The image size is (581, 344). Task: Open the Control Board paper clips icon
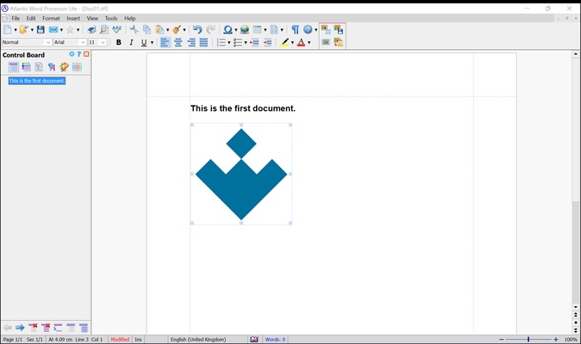[x=77, y=67]
